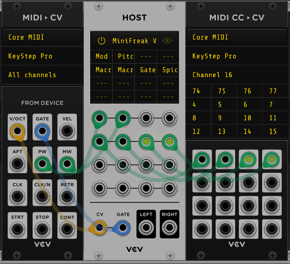Viewport: 290px width, 264px height.
Task: Click the CLK output jack
Action: 17,196
